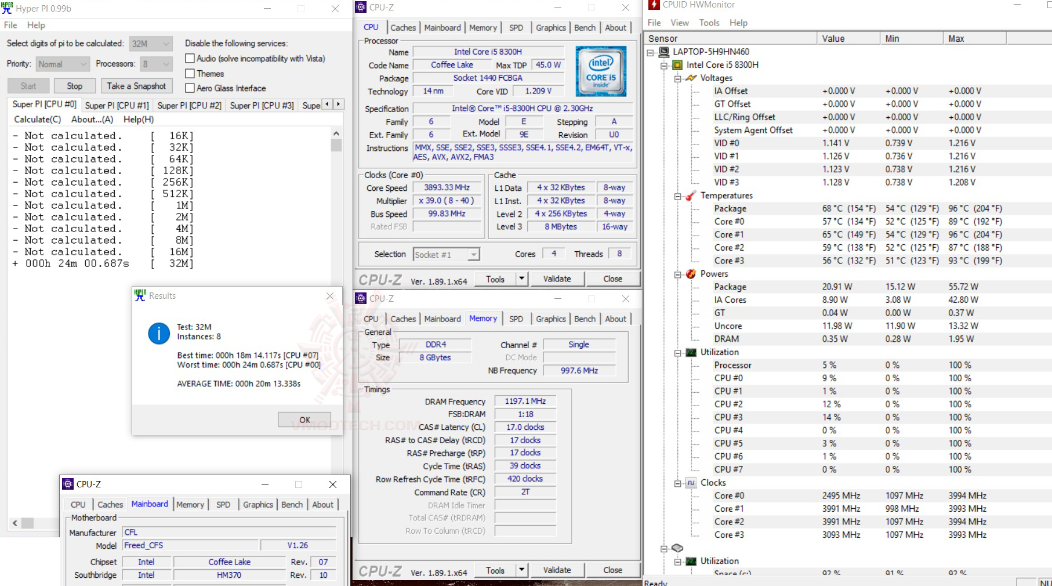Open Tools dropdown arrow in CPU-Z Memory window
This screenshot has width=1052, height=586.
[x=521, y=570]
